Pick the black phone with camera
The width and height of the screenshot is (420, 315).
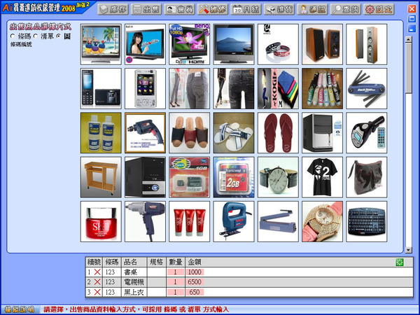101,89
